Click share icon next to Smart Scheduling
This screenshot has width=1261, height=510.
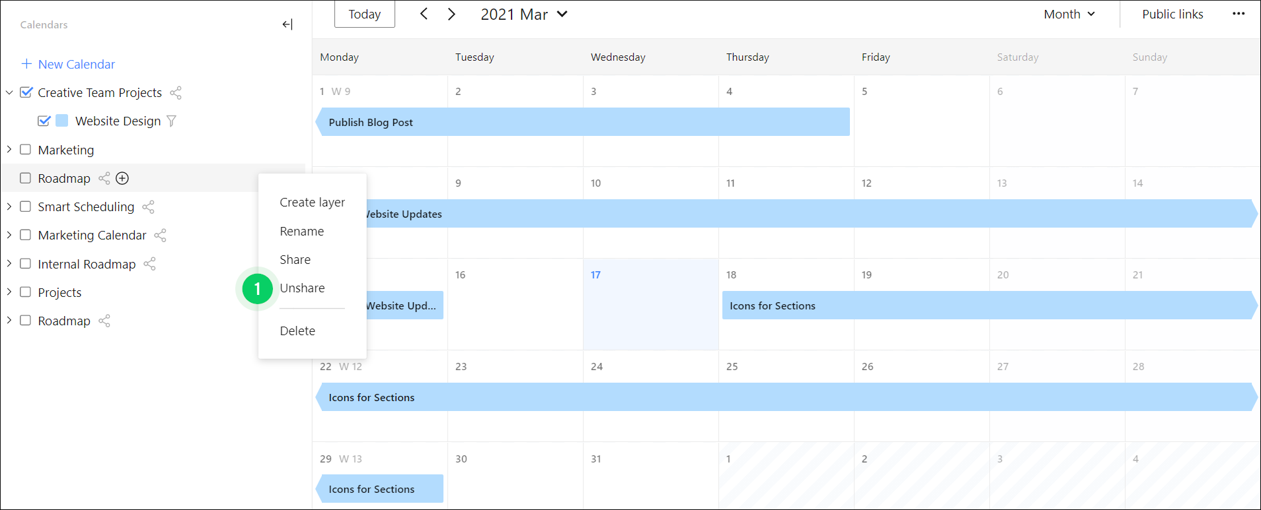pos(148,207)
